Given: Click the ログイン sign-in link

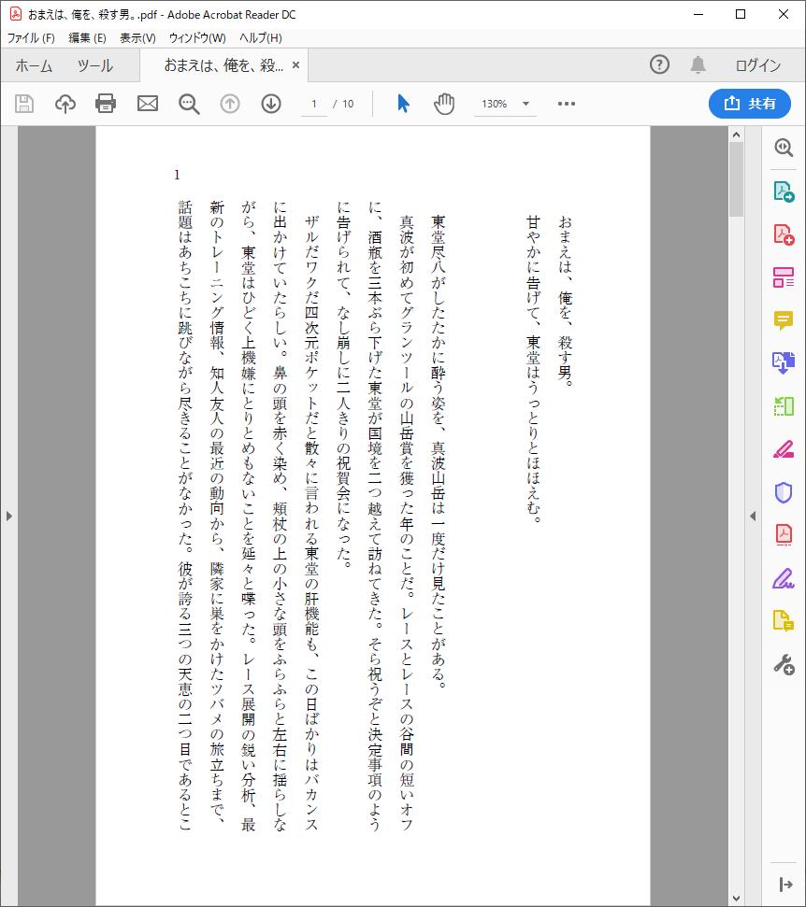Looking at the screenshot, I should coord(758,65).
